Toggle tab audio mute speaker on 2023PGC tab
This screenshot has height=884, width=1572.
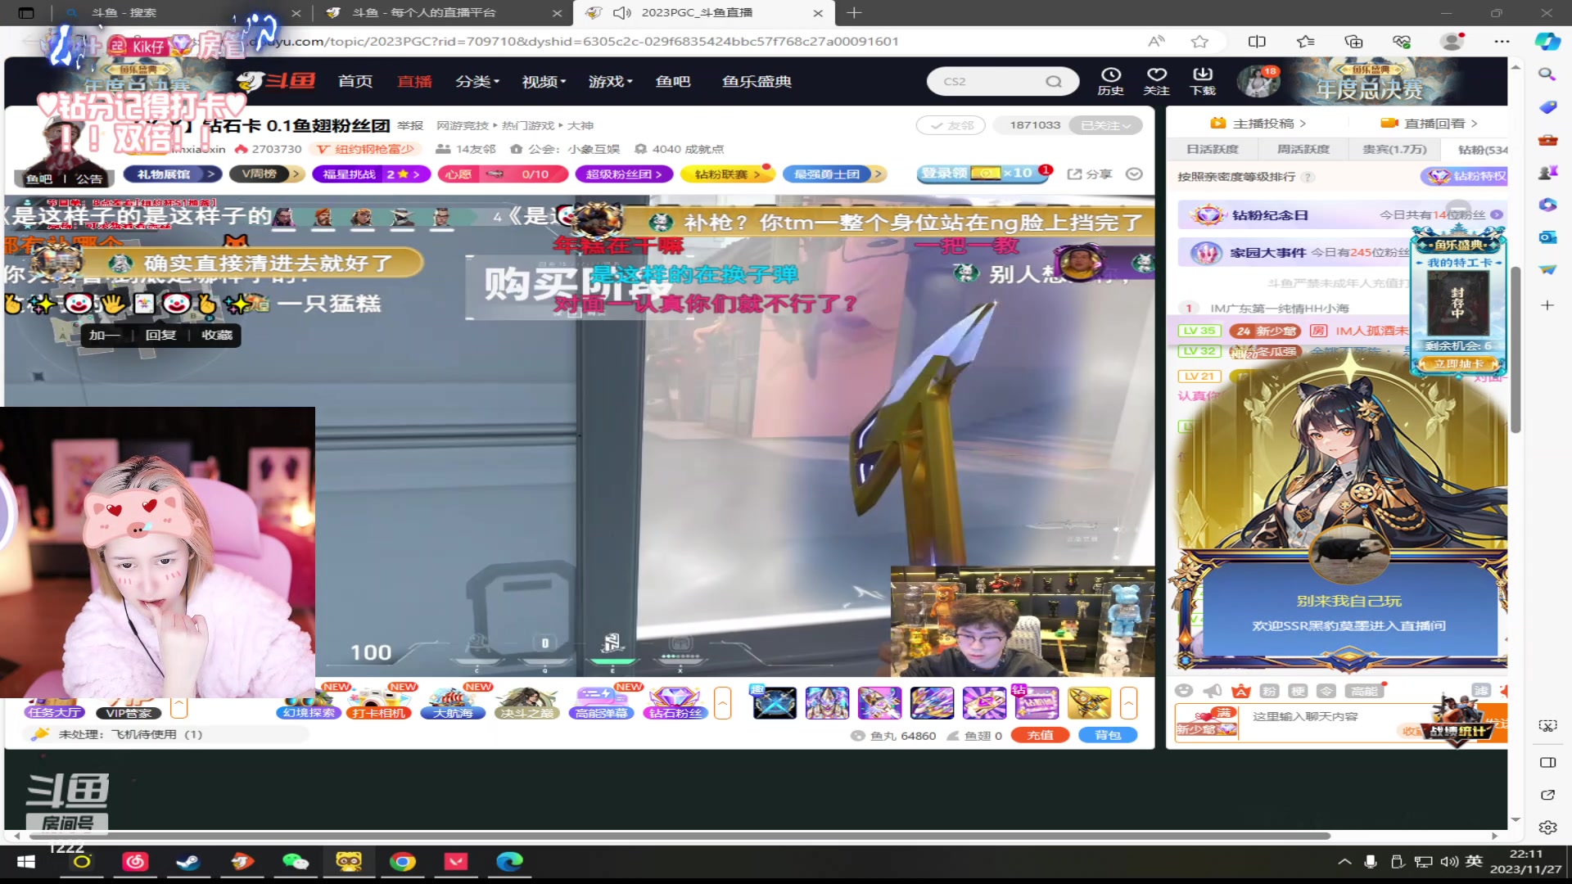622,12
